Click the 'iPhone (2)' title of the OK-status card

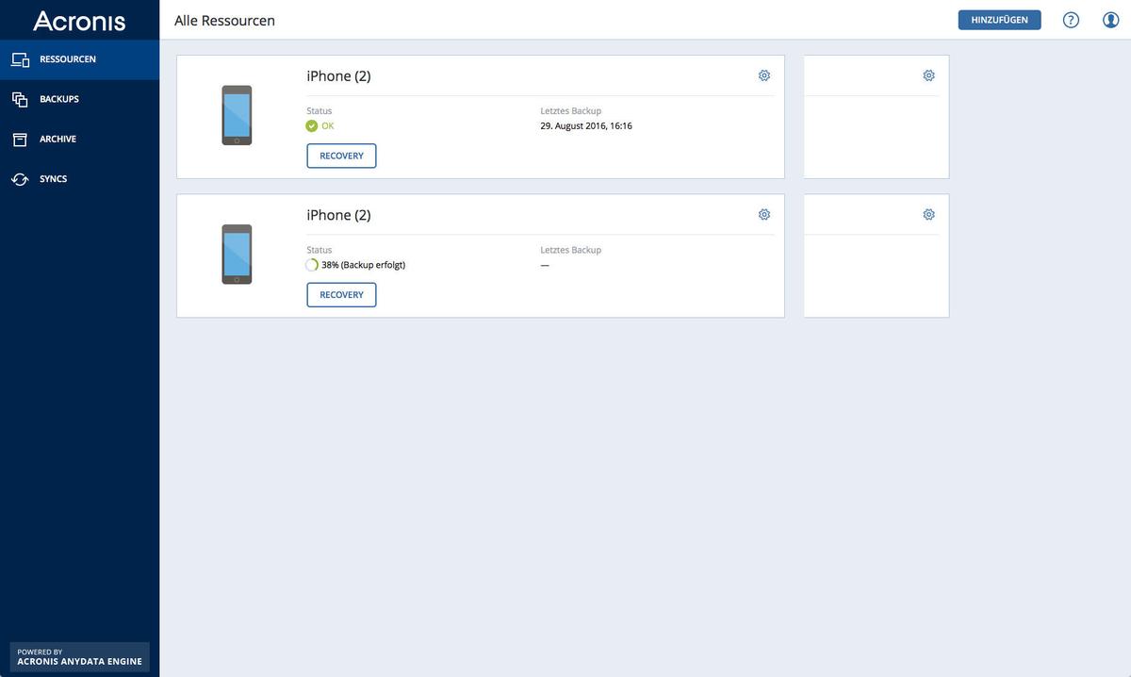338,76
